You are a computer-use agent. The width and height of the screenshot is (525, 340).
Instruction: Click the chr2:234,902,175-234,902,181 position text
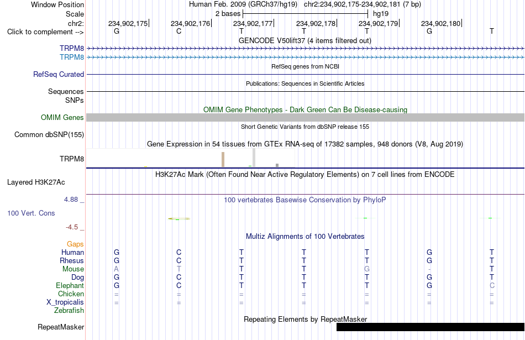point(363,4)
